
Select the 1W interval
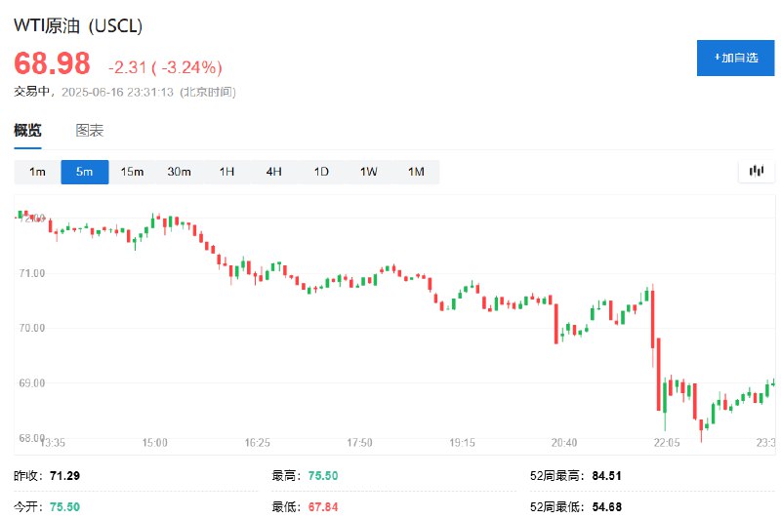point(369,172)
